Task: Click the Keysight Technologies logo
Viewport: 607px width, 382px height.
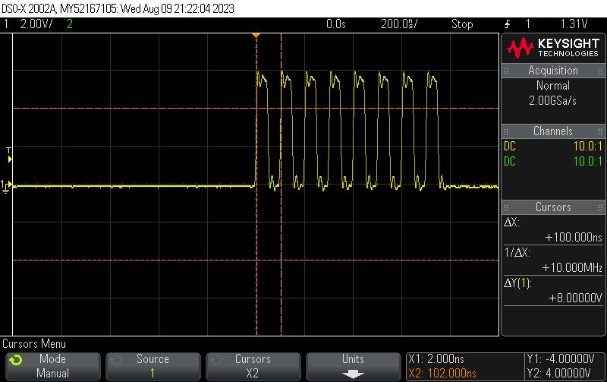Action: coord(553,48)
